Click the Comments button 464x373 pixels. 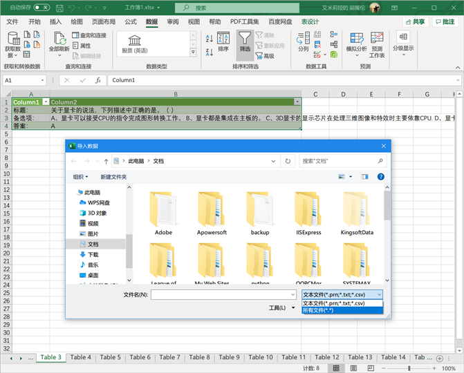(445, 21)
